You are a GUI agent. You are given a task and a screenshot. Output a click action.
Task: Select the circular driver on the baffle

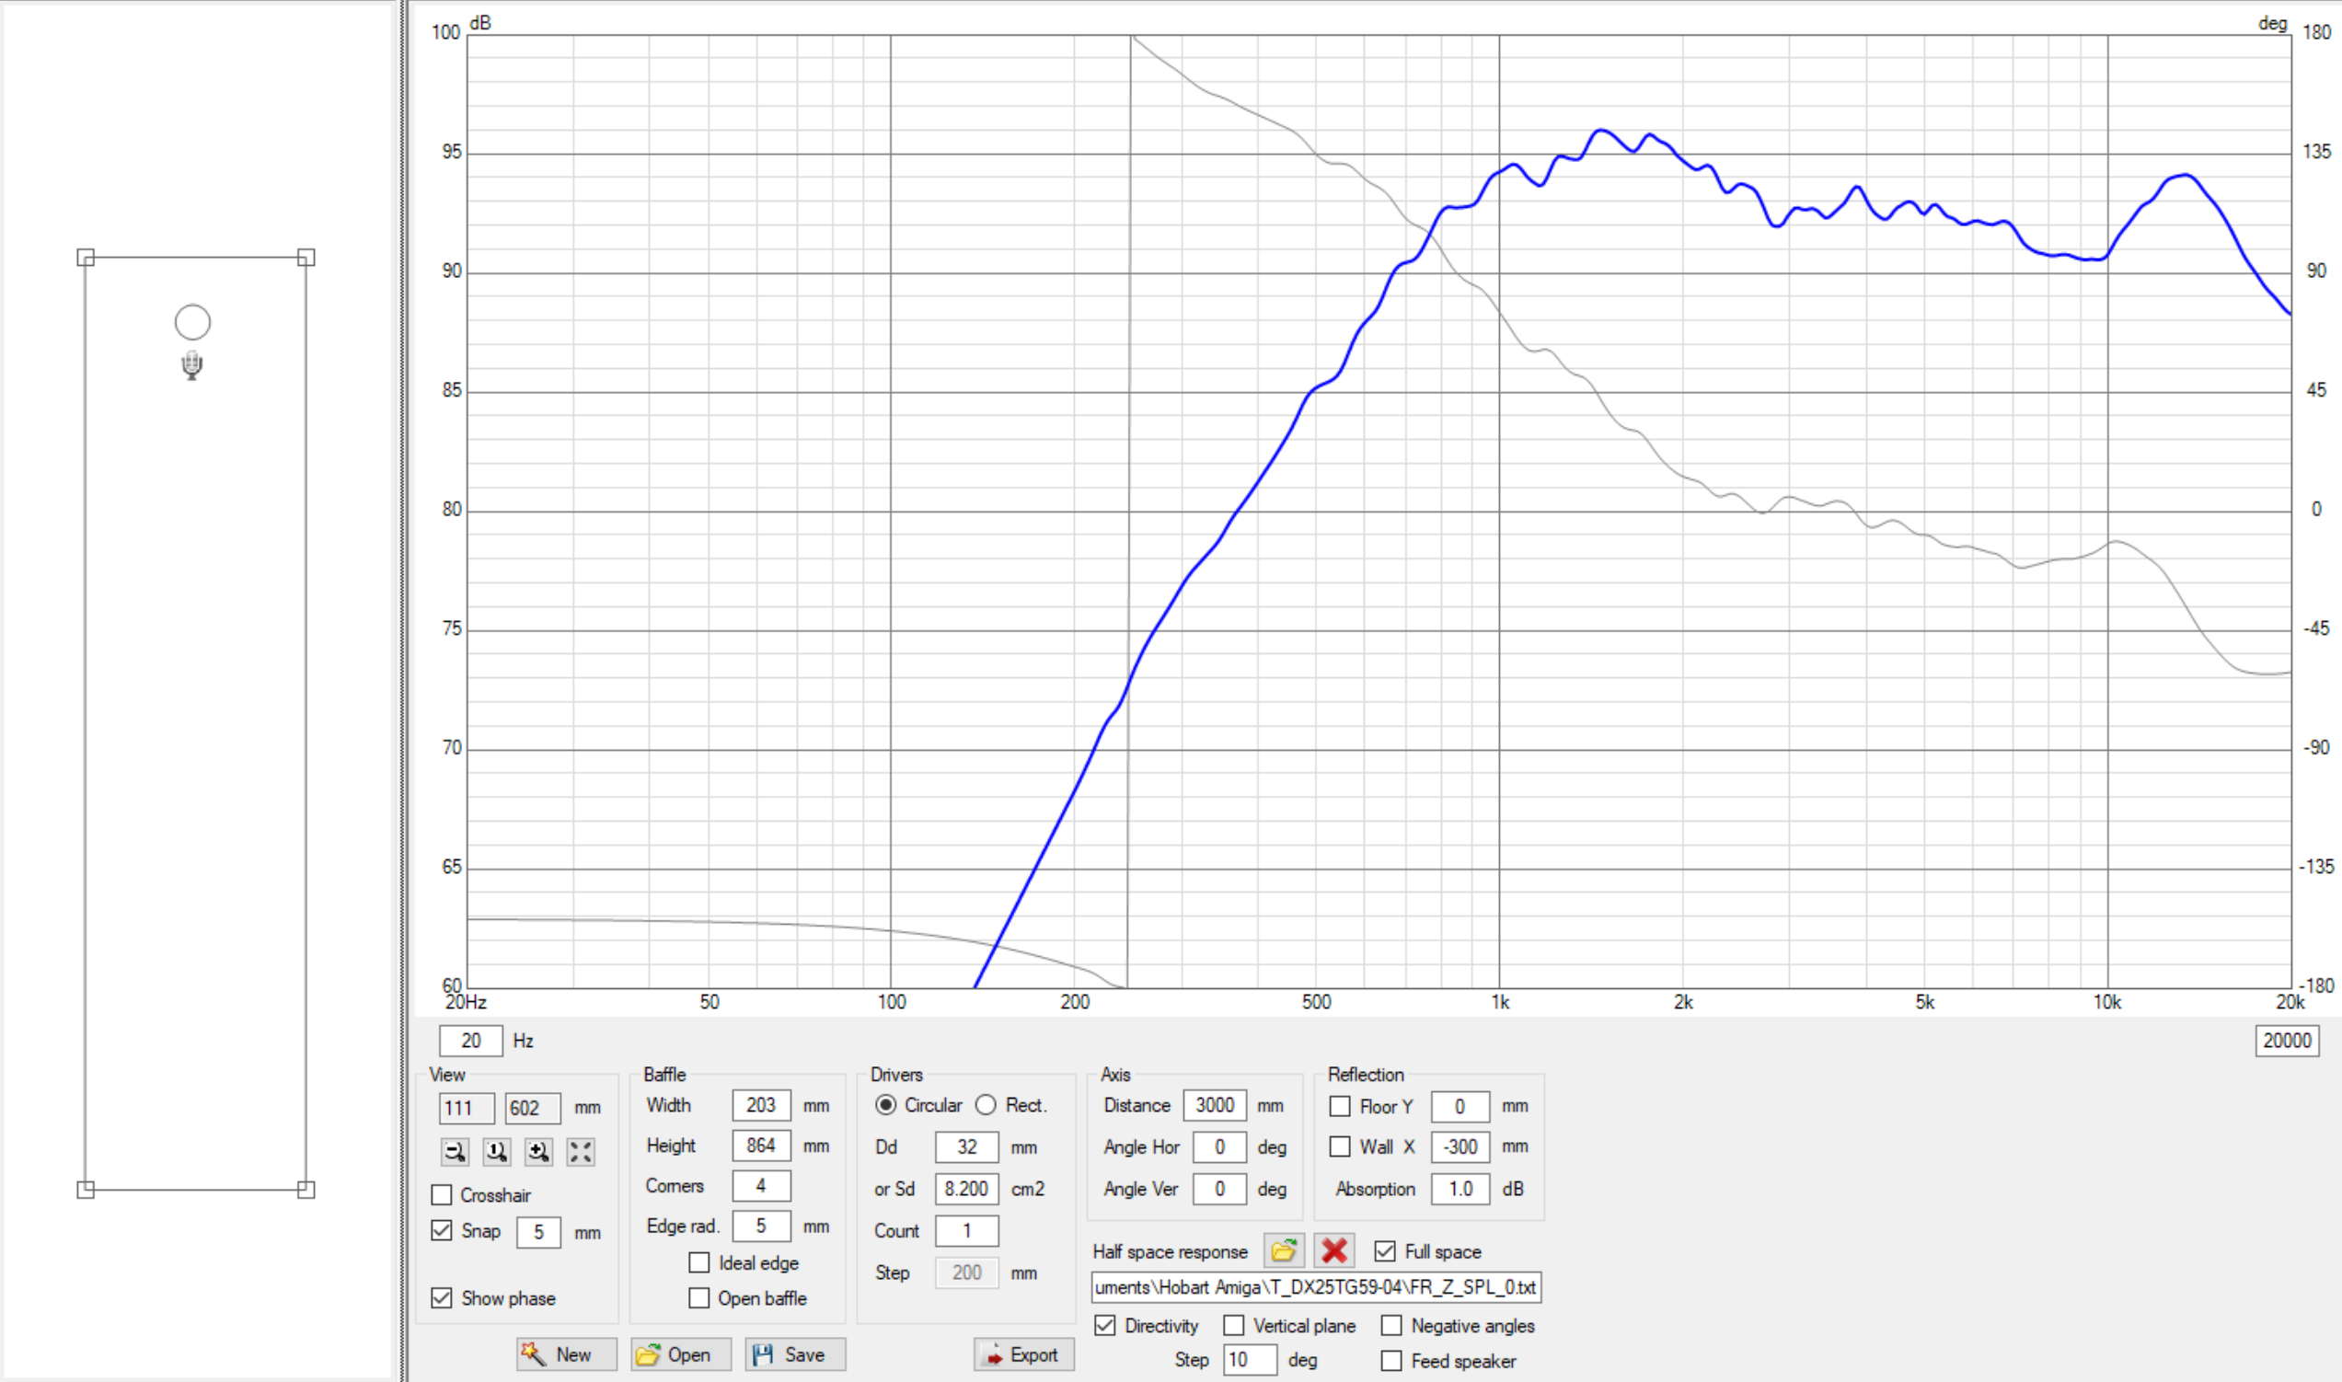pyautogui.click(x=192, y=322)
